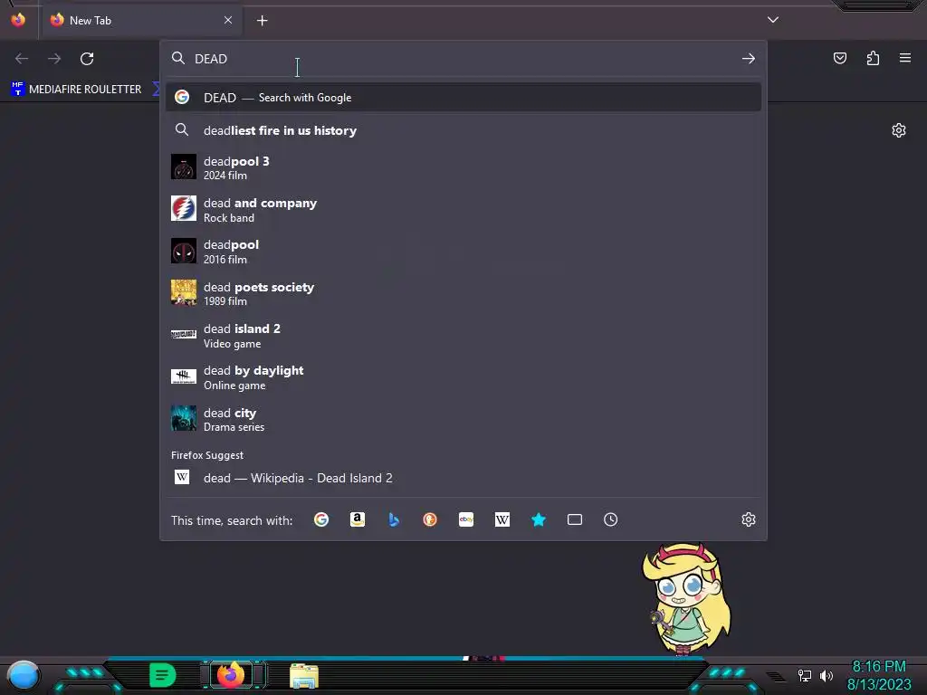
Task: Click the taskbar clock showing 8:16 PM
Action: point(879,675)
